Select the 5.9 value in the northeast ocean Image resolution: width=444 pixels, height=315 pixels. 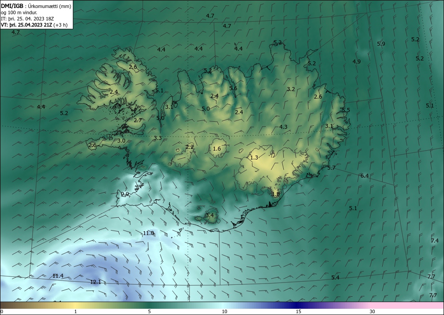click(381, 44)
